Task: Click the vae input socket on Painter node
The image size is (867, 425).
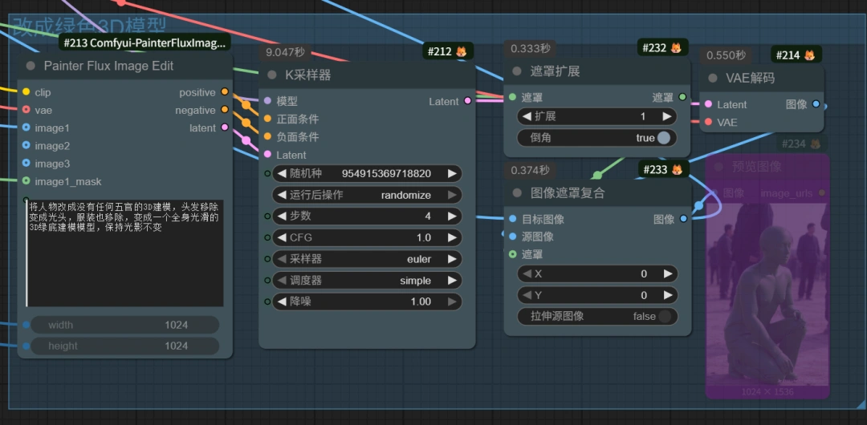Action: click(26, 110)
